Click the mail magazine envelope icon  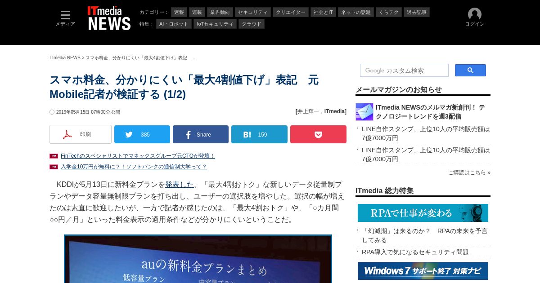[364, 112]
